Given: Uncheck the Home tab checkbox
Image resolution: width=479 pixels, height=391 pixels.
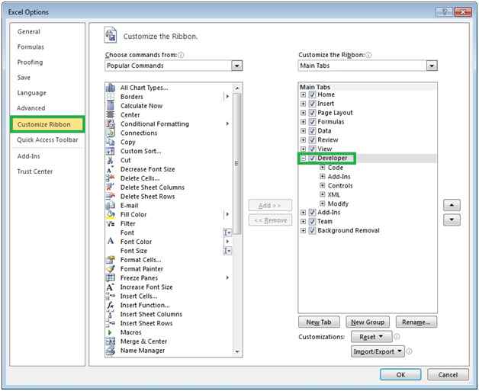Looking at the screenshot, I should [x=312, y=95].
